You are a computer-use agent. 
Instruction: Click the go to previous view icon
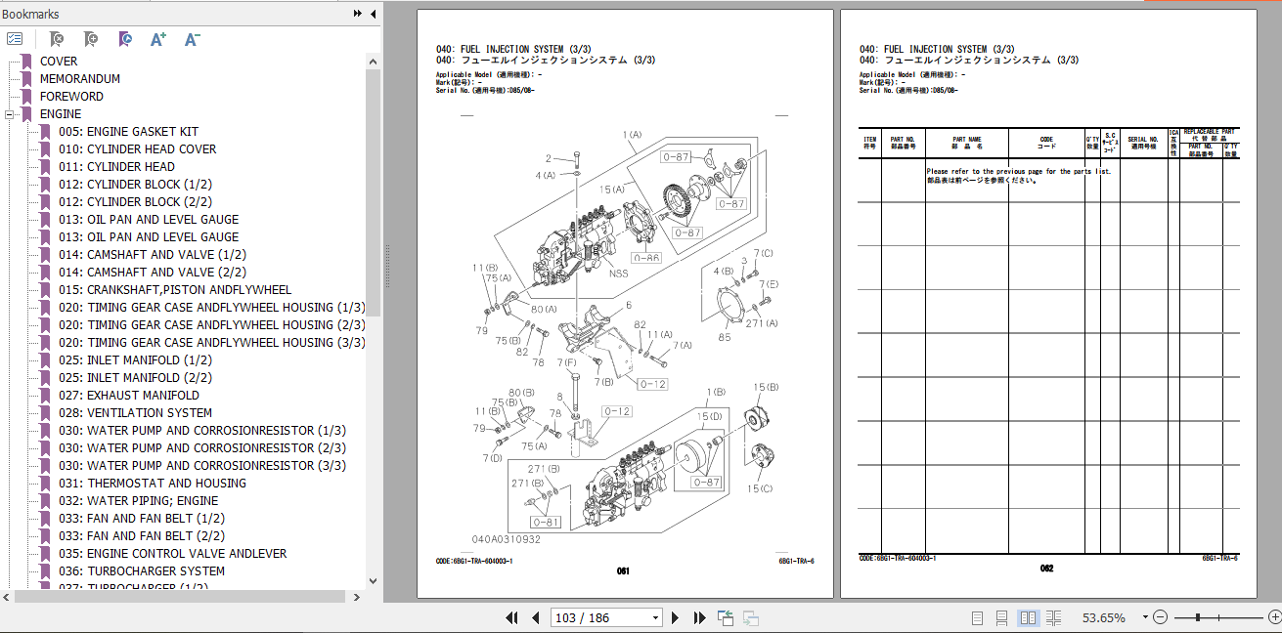click(726, 617)
